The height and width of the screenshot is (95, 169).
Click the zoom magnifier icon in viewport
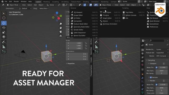click(61, 24)
